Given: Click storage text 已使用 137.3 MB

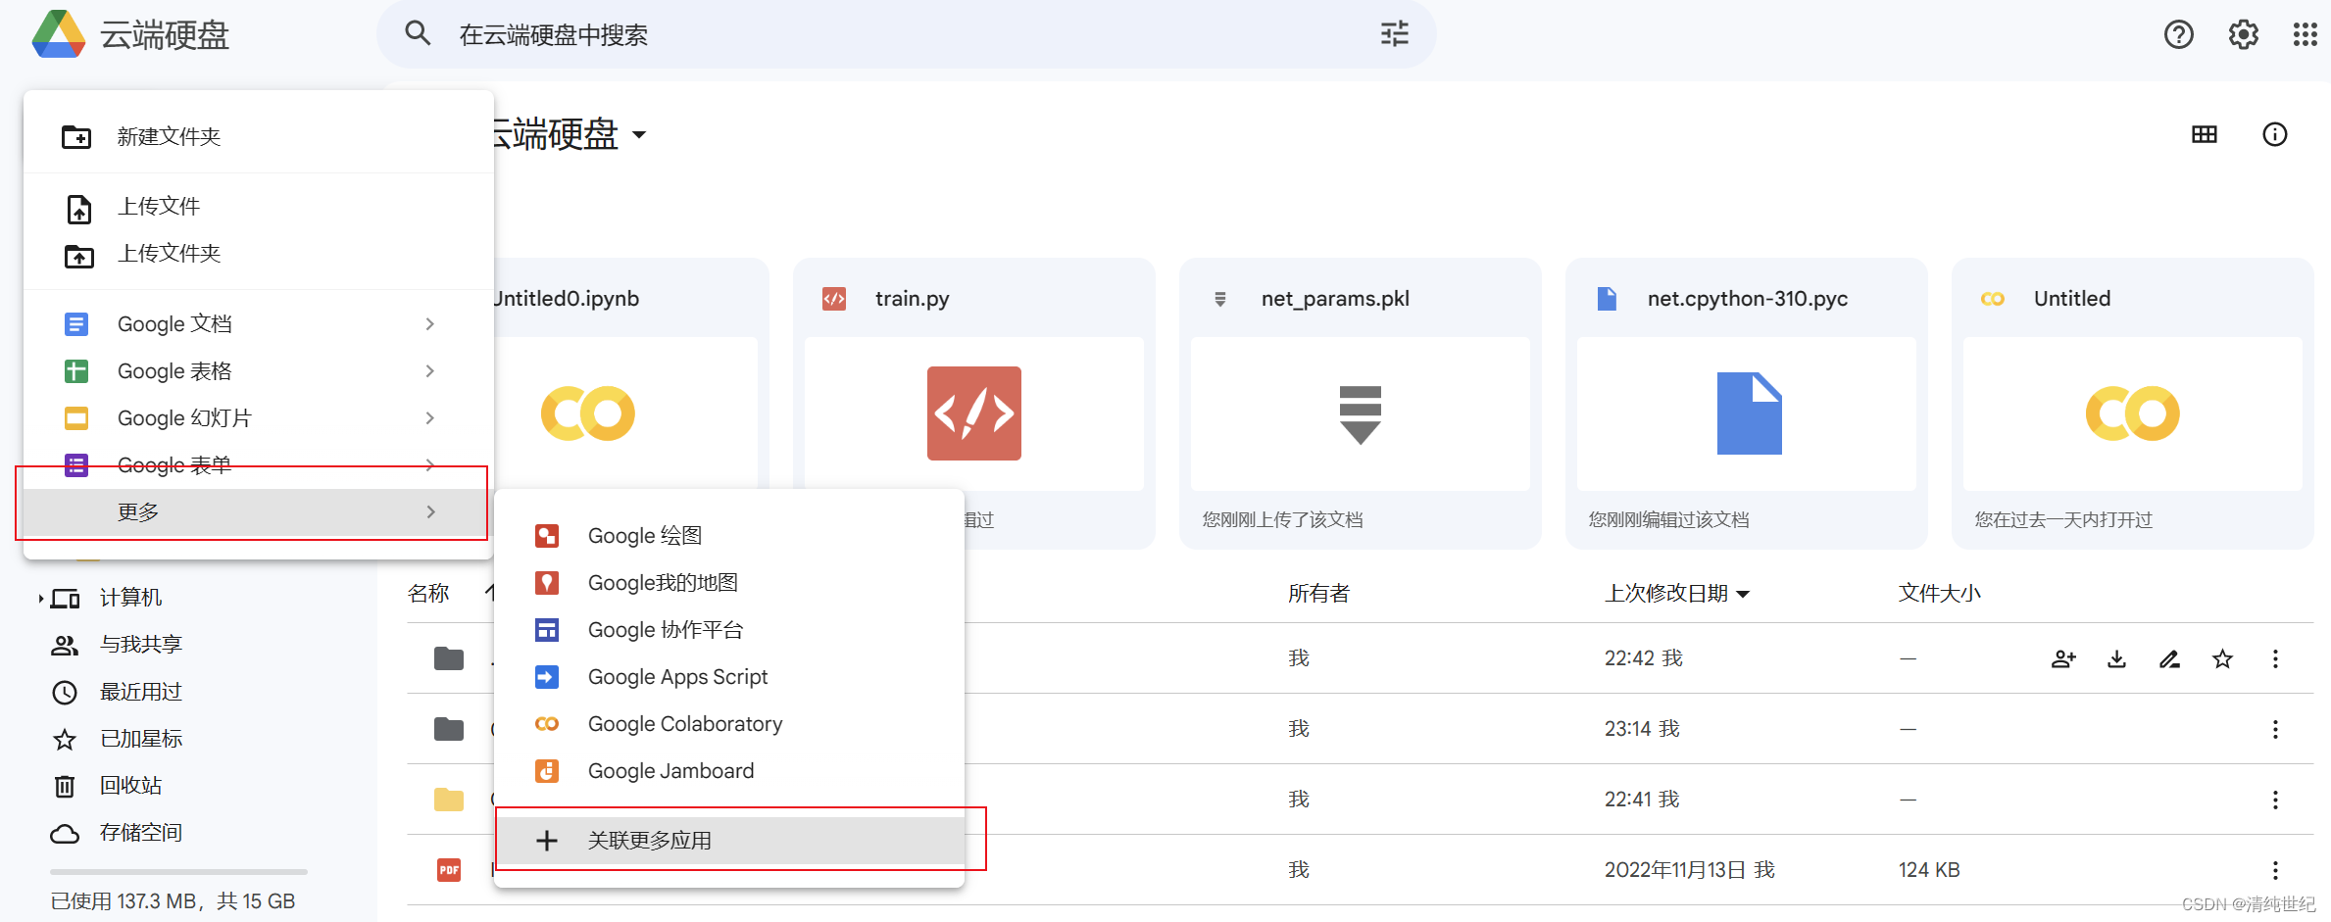Looking at the screenshot, I should click(174, 901).
